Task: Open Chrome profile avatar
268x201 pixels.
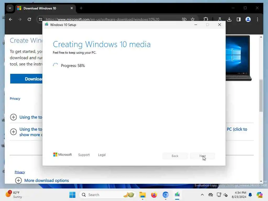Action: pyautogui.click(x=248, y=19)
